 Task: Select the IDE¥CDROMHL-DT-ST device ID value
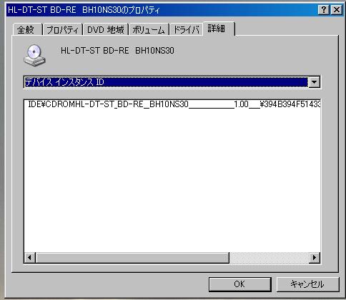coord(174,104)
